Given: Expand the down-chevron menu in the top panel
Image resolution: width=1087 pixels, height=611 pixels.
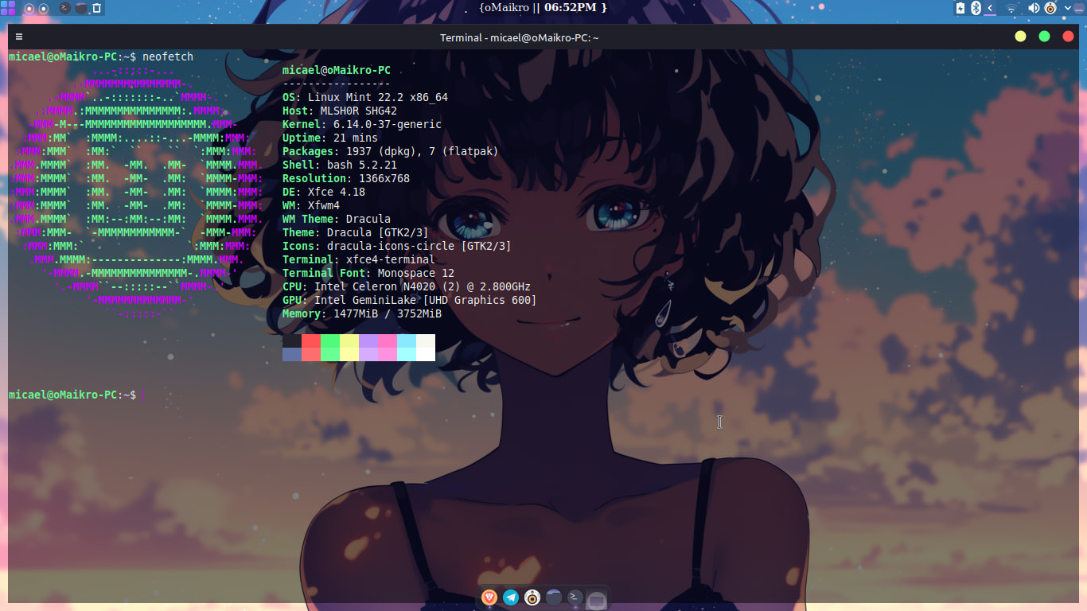Looking at the screenshot, I should pos(1068,8).
